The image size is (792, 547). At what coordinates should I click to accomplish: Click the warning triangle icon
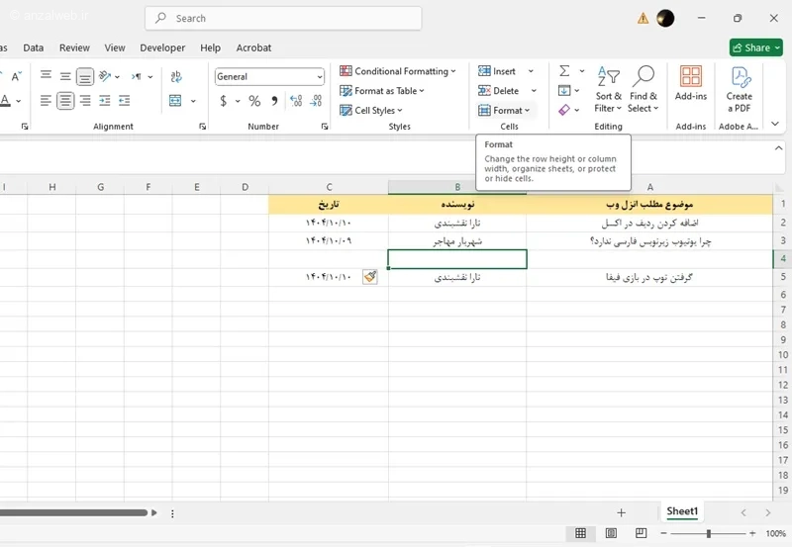(x=643, y=19)
